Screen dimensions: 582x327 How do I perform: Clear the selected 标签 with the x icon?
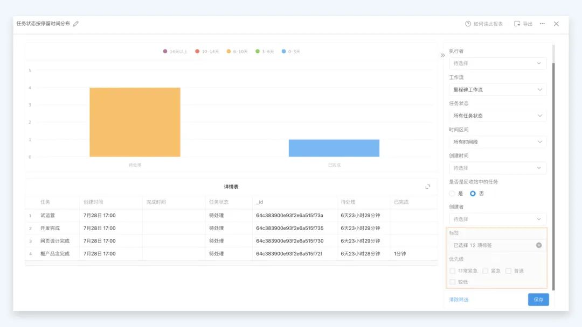(538, 245)
